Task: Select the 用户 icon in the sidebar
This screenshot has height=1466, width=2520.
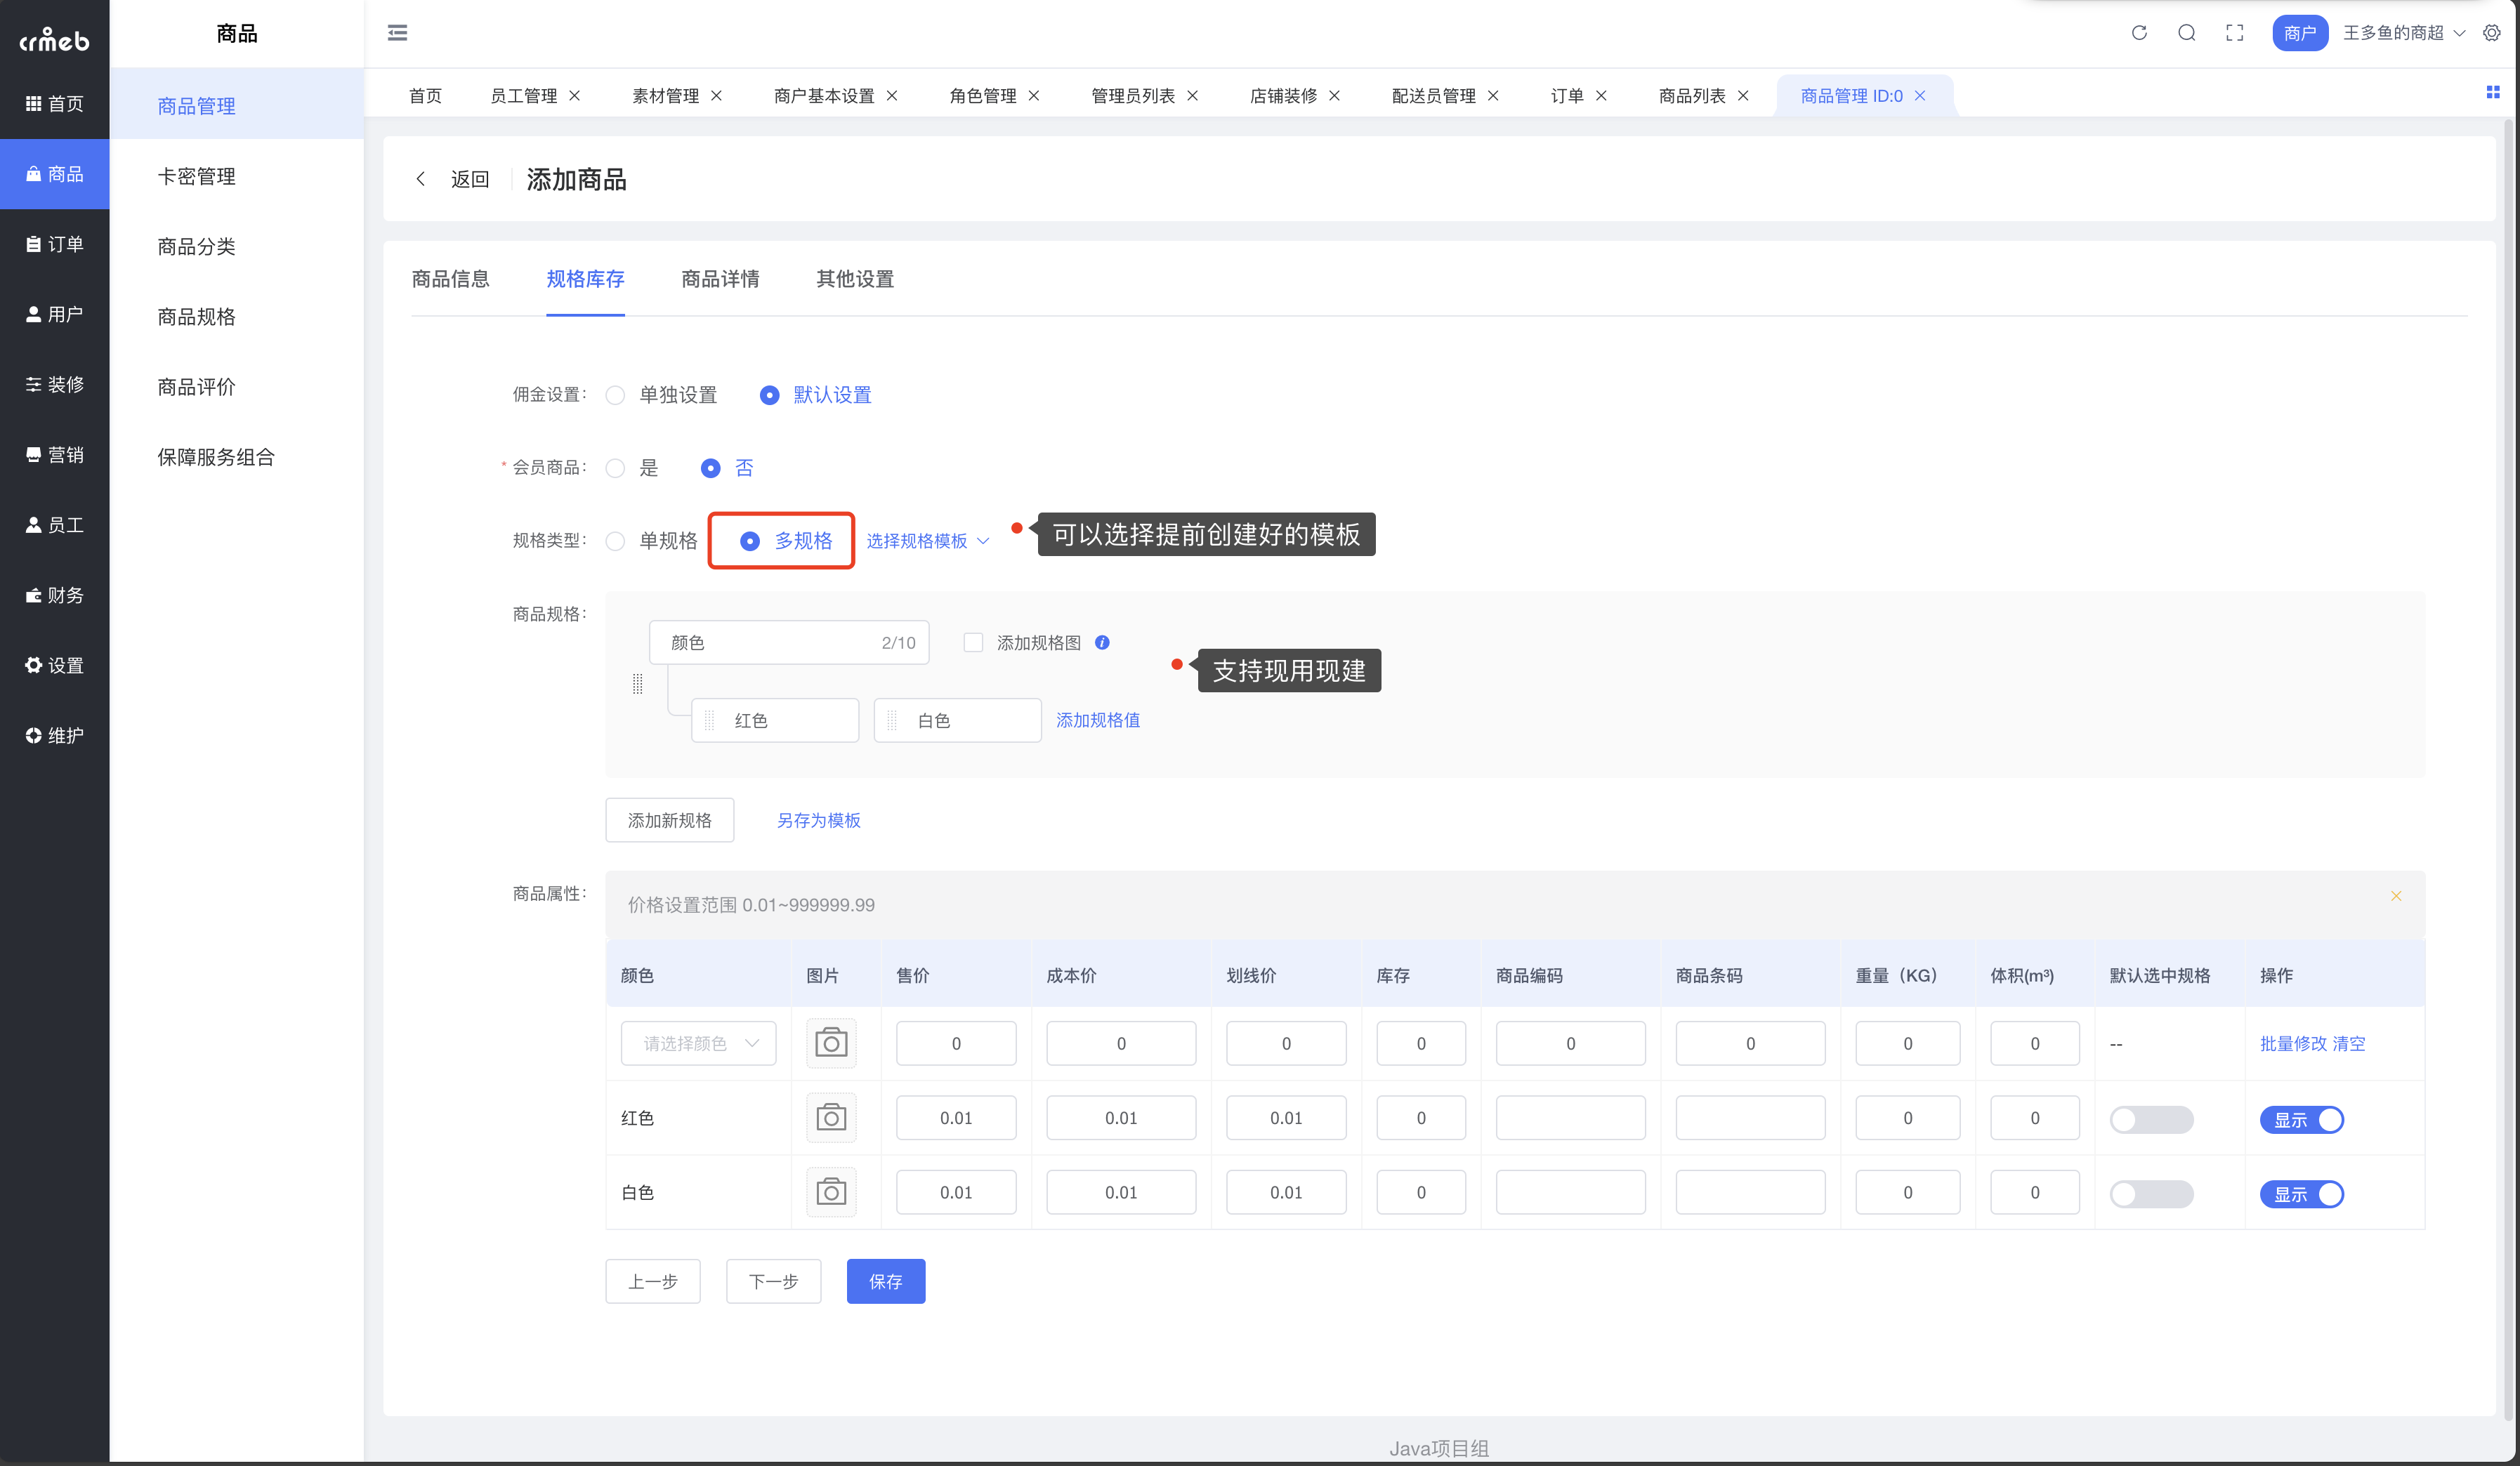Action: click(55, 313)
